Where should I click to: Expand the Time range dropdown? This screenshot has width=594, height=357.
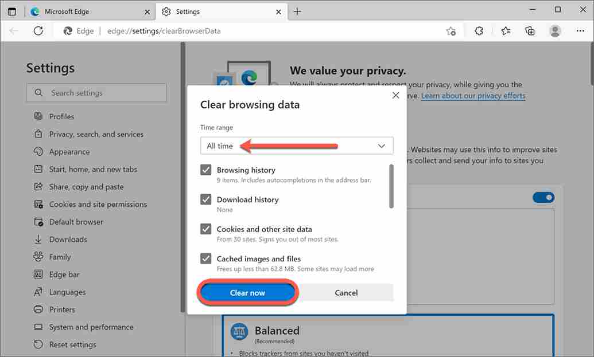click(x=297, y=146)
